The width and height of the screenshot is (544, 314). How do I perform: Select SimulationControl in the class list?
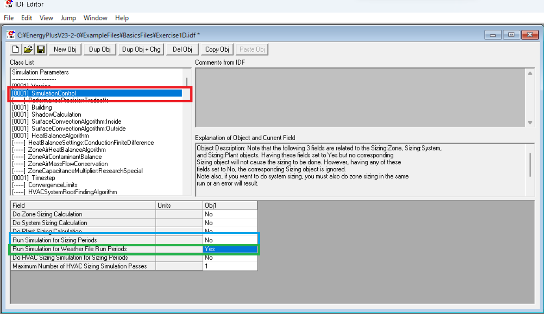(x=96, y=93)
